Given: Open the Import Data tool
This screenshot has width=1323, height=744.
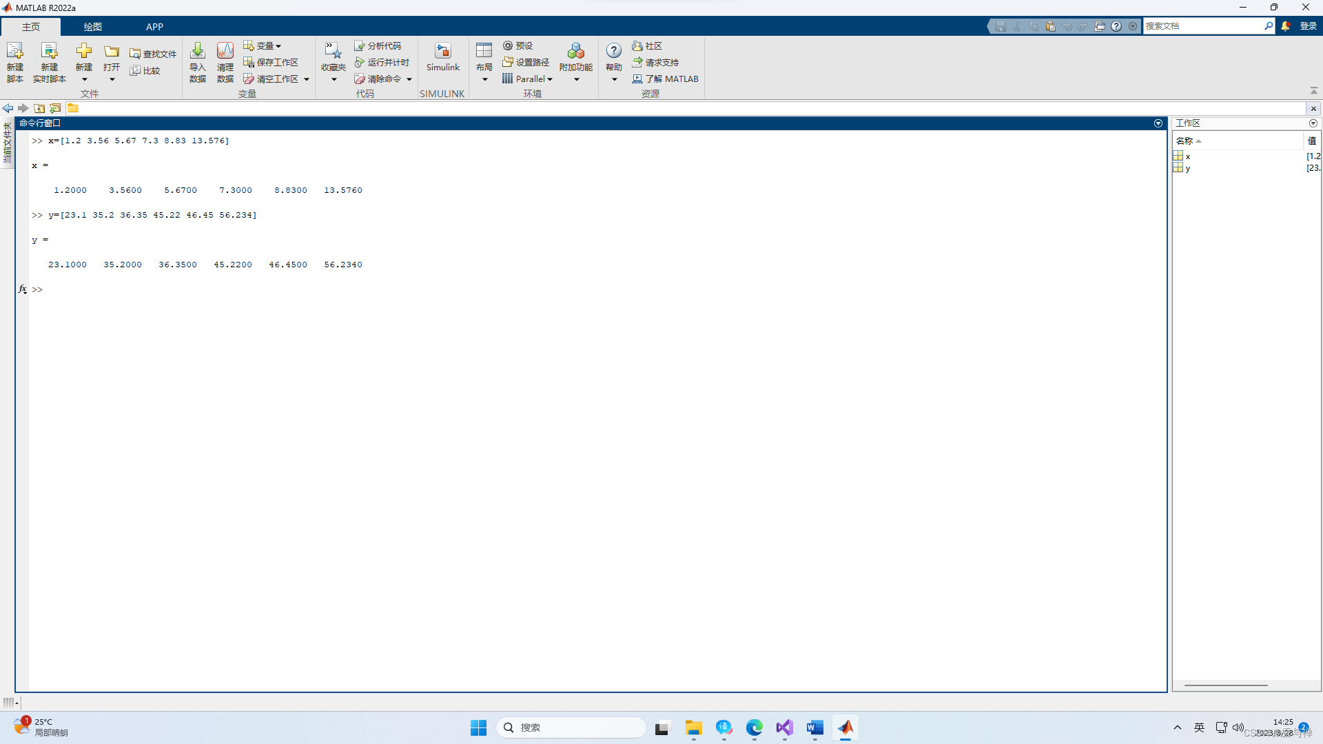Looking at the screenshot, I should pyautogui.click(x=198, y=52).
